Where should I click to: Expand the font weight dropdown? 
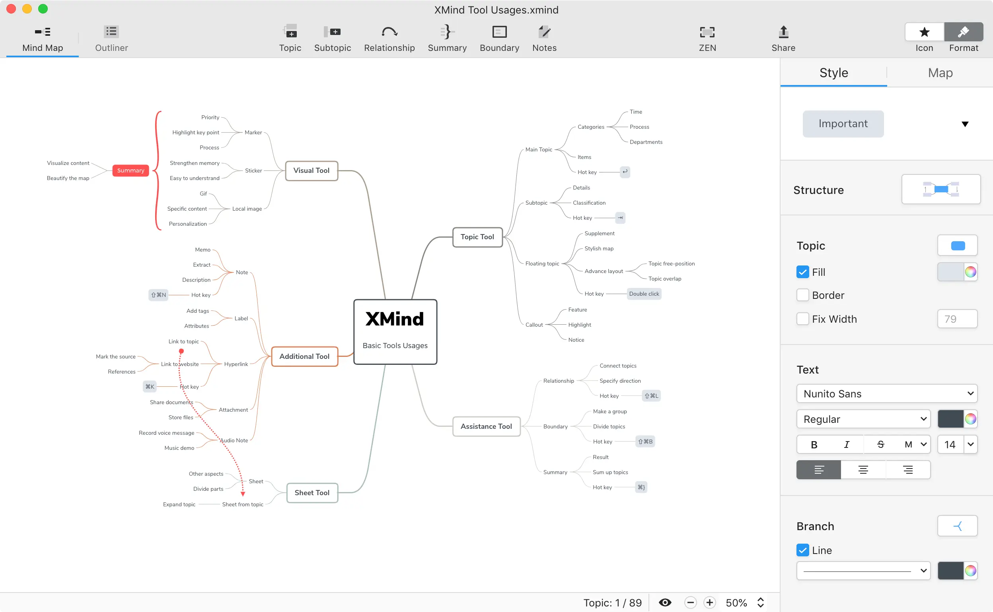862,418
